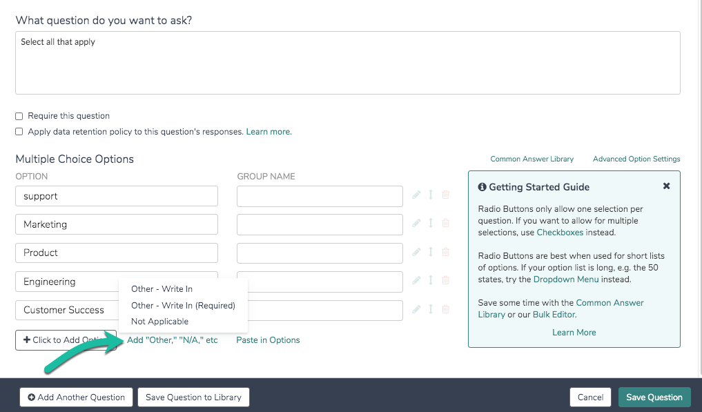
Task: Click the pencil icon for Marketing option
Action: (x=416, y=223)
